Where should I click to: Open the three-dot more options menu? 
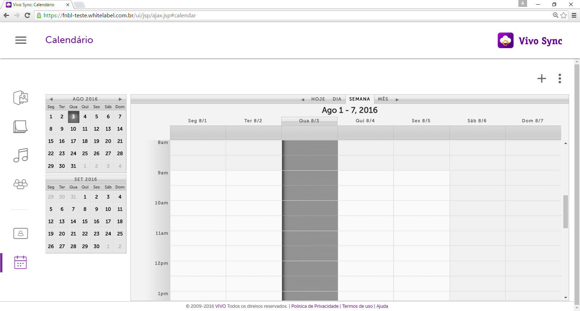tap(560, 78)
